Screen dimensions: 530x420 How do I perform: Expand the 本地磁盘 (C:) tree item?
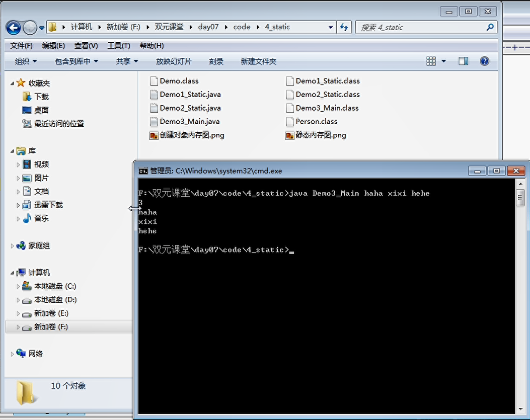click(18, 286)
